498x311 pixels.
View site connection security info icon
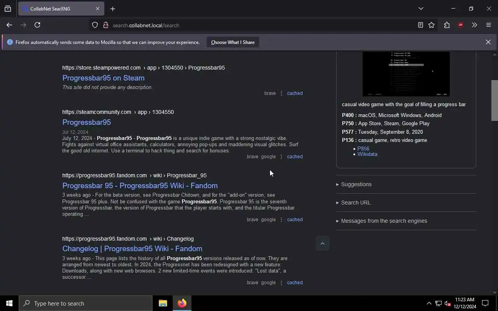[105, 25]
